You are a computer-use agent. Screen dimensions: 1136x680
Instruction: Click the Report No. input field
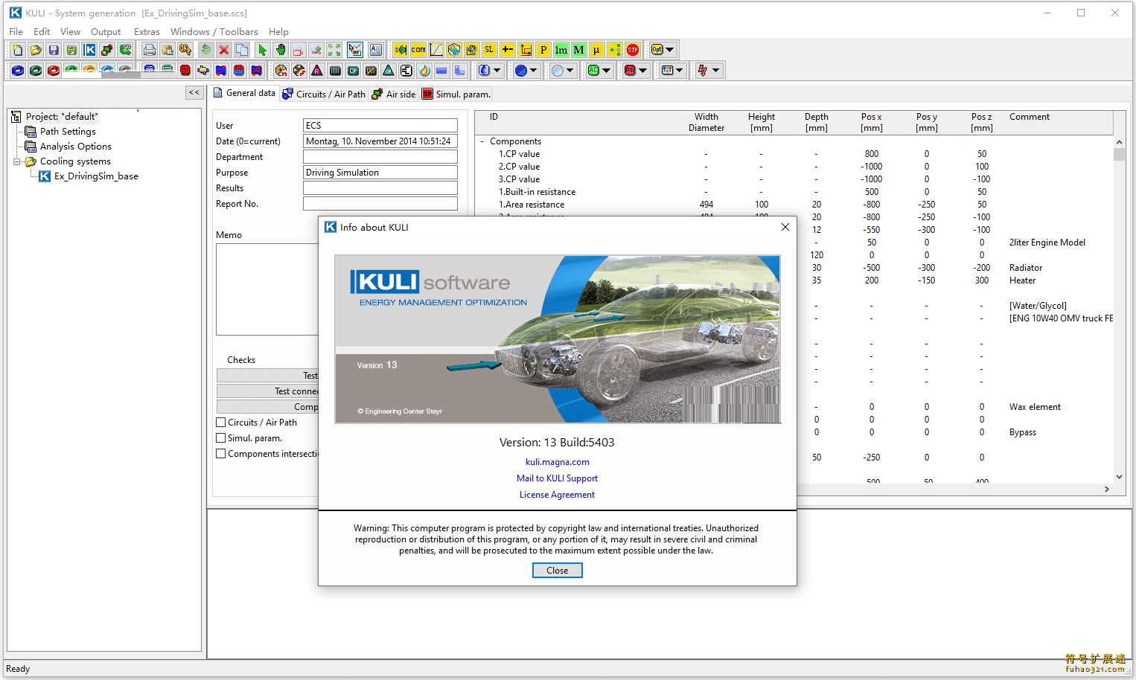[380, 204]
